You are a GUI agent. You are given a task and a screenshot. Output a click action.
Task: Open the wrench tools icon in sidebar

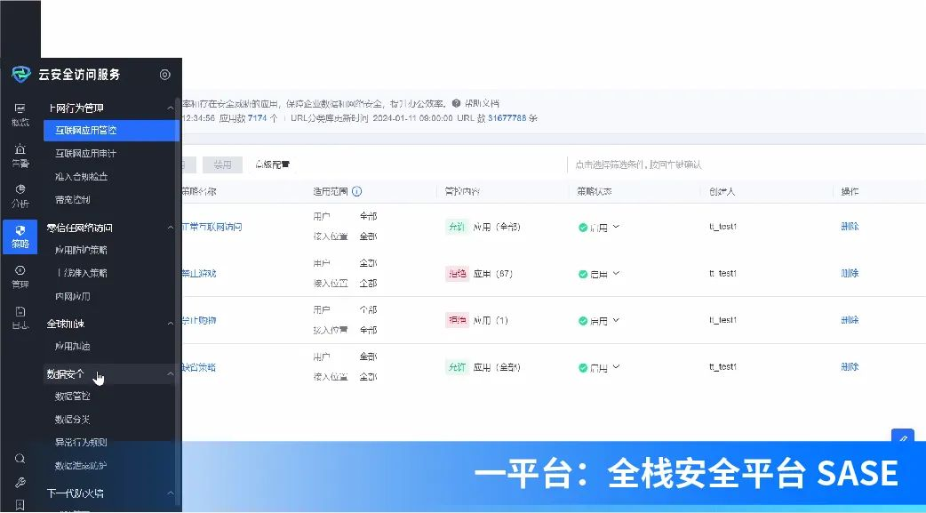tap(20, 483)
